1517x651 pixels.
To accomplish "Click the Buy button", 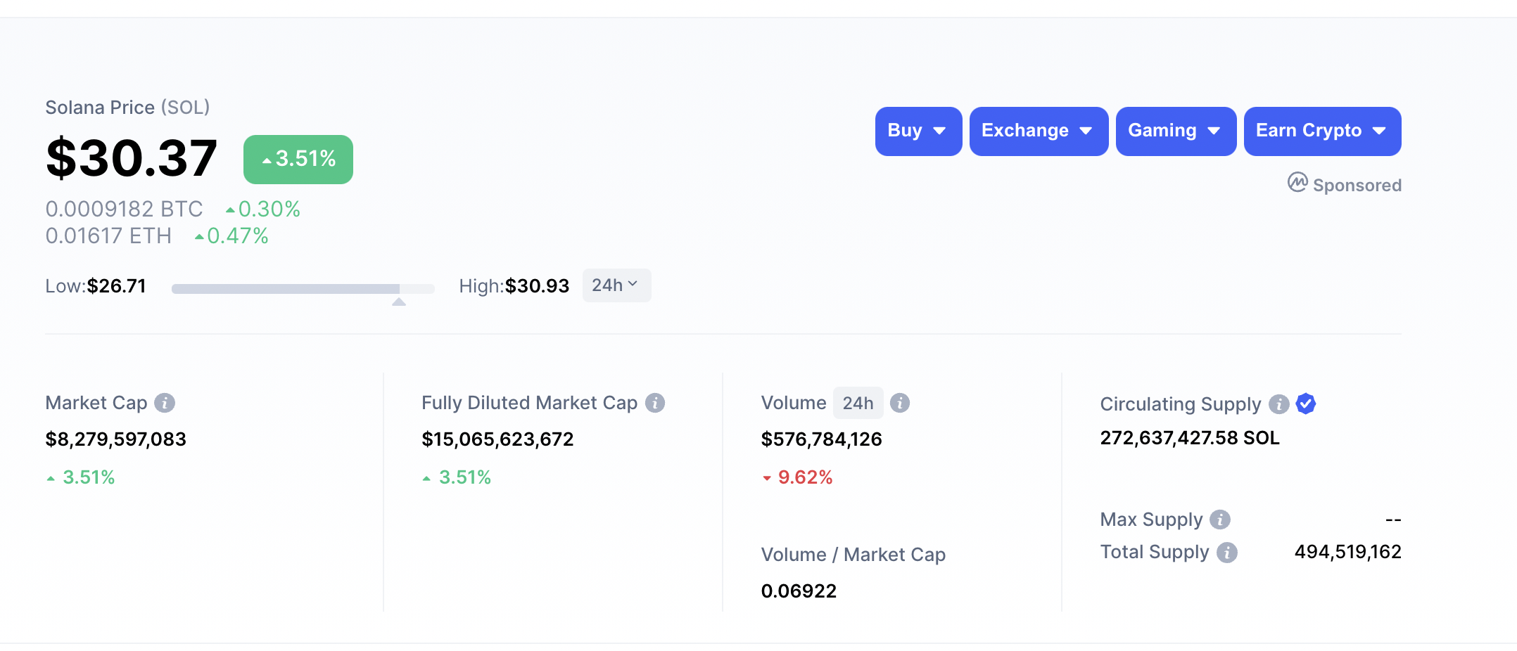I will (918, 131).
